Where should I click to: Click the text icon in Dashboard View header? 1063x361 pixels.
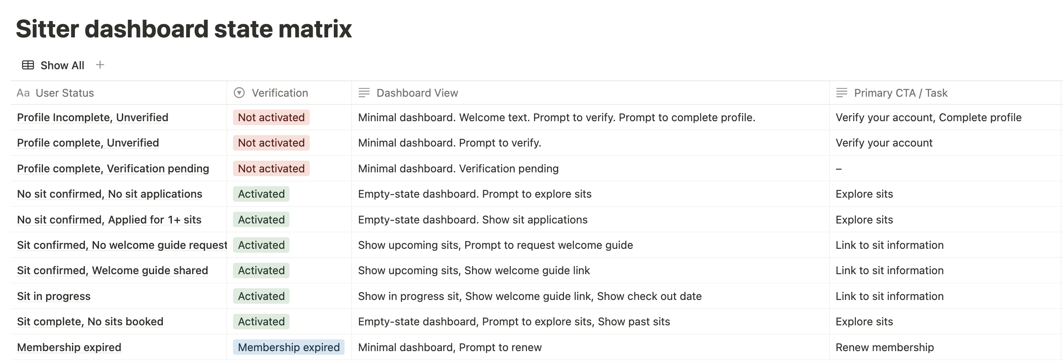click(x=364, y=93)
